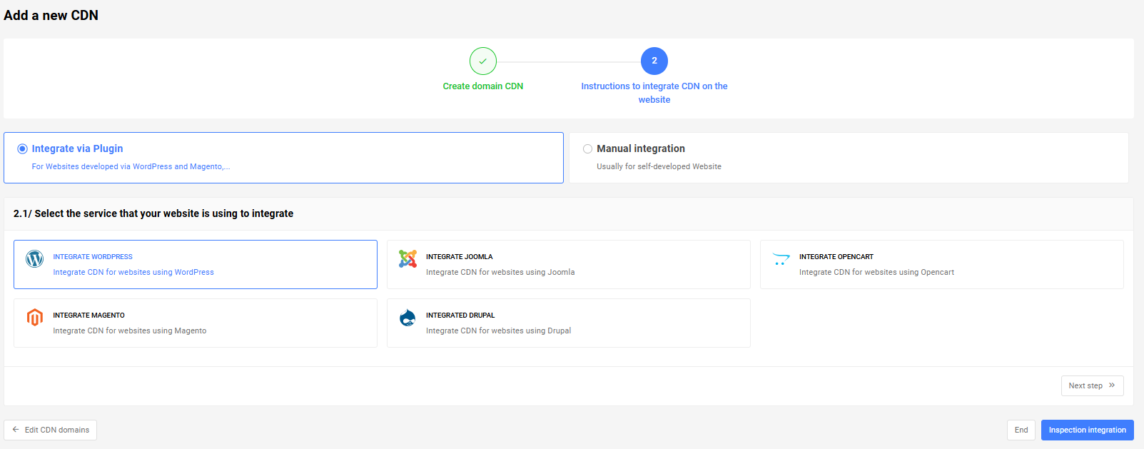Screen dimensions: 1144x449
Task: Click the left arrow icon beside Edit CDN domains
Action: pyautogui.click(x=16, y=430)
